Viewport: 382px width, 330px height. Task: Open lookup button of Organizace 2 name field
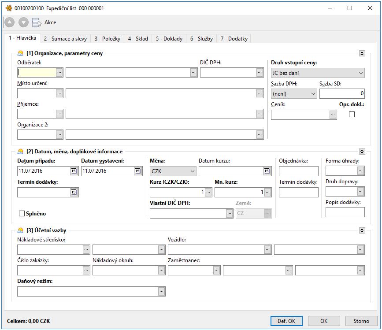260,134
